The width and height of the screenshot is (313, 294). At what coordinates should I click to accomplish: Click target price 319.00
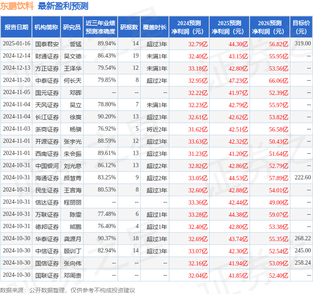coord(302,44)
